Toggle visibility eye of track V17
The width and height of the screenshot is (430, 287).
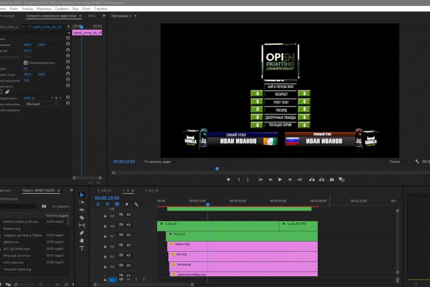point(128,235)
